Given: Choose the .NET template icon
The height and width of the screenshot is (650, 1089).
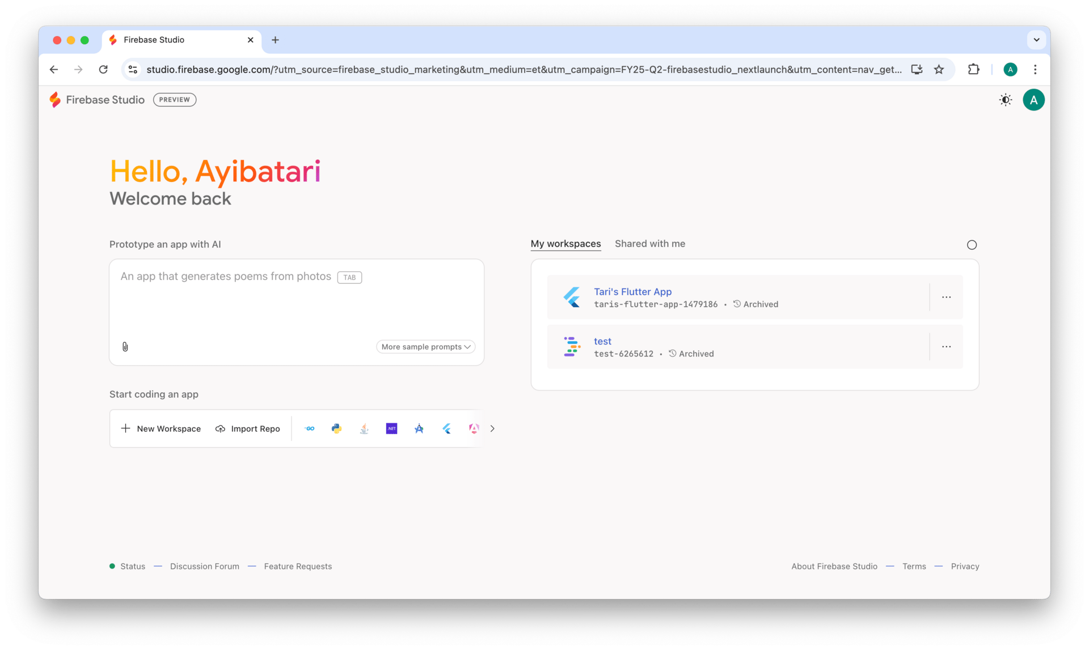Looking at the screenshot, I should click(x=391, y=428).
